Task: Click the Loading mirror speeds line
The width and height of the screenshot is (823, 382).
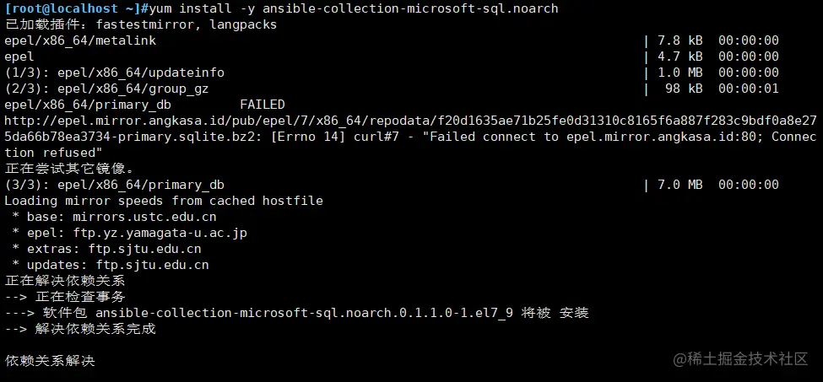Action: pos(164,202)
